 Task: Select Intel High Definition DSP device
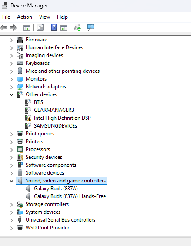click(62, 118)
